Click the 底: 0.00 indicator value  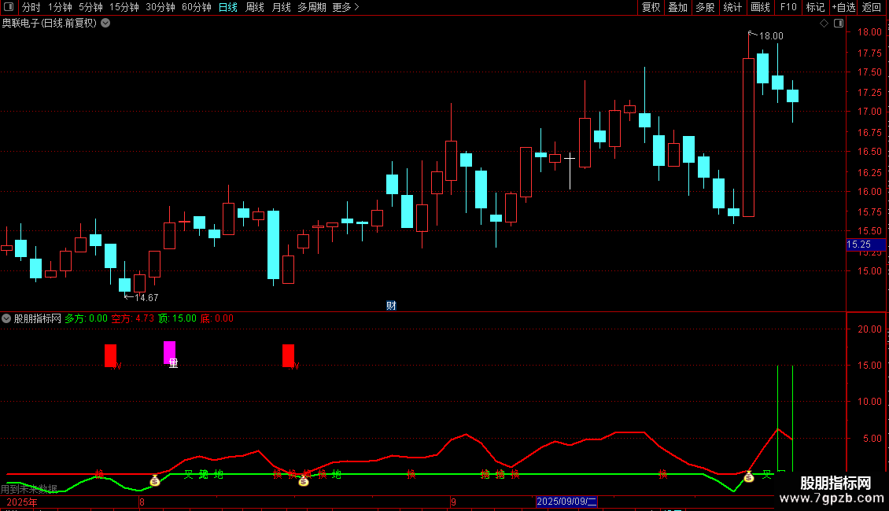tap(217, 318)
